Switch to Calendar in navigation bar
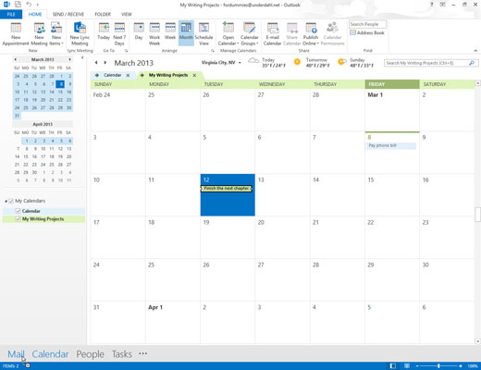 point(50,354)
